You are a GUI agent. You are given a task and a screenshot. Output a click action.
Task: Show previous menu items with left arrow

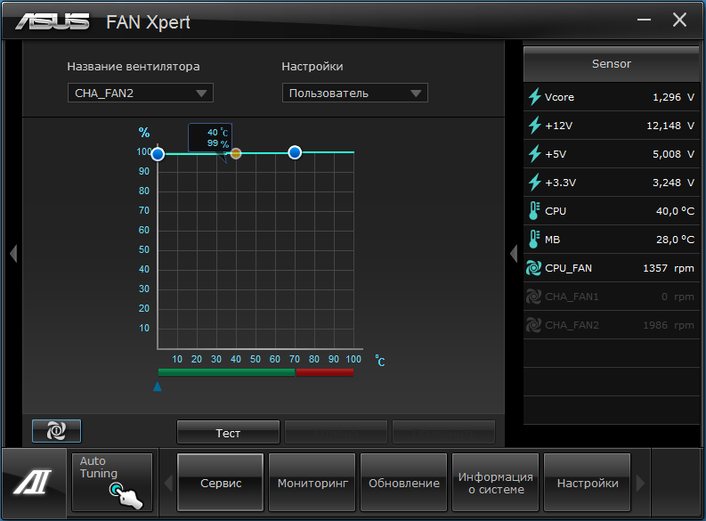(168, 484)
